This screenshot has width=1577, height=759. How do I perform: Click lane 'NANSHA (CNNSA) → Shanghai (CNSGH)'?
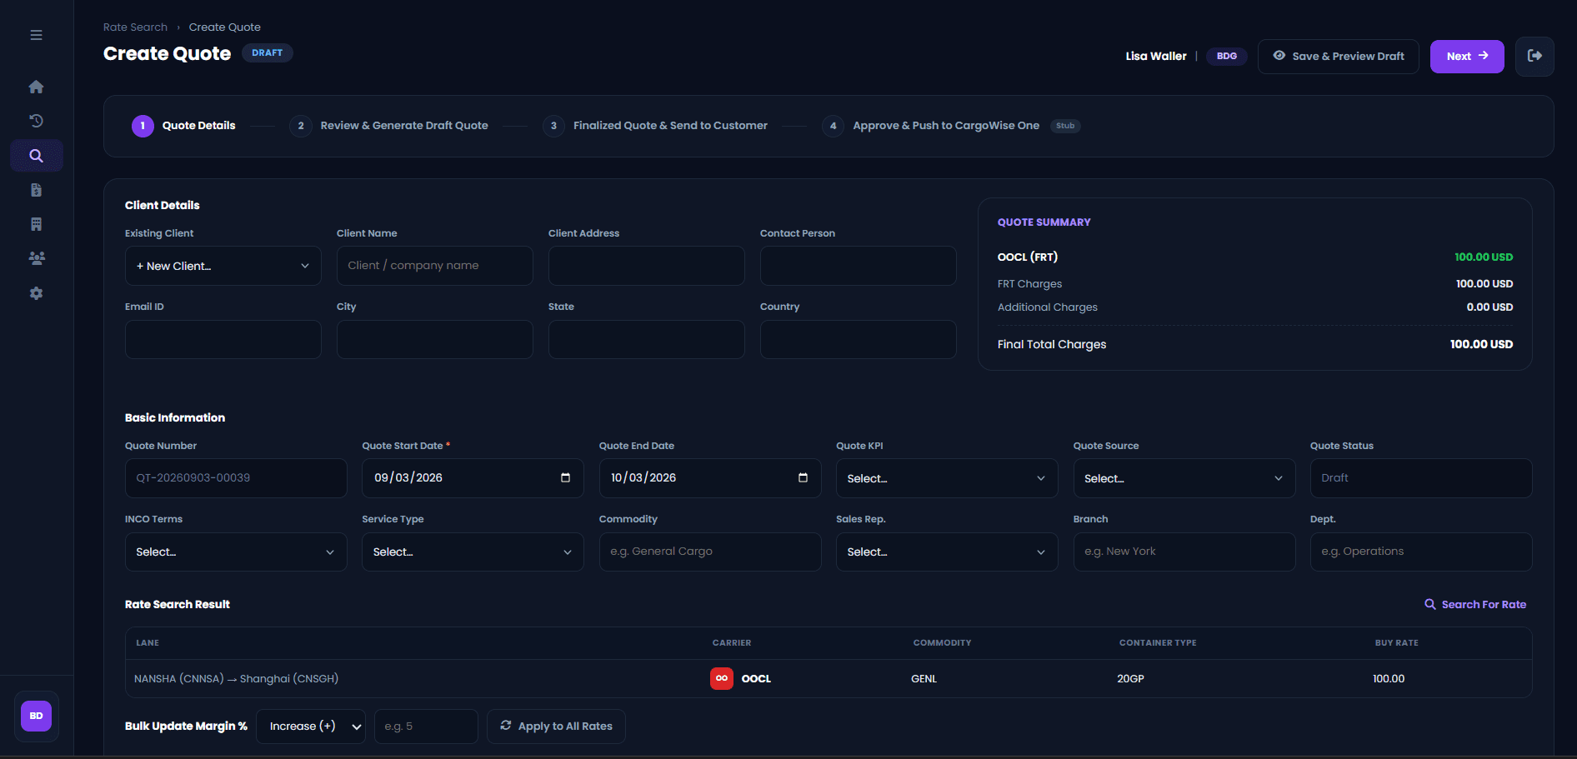236,679
